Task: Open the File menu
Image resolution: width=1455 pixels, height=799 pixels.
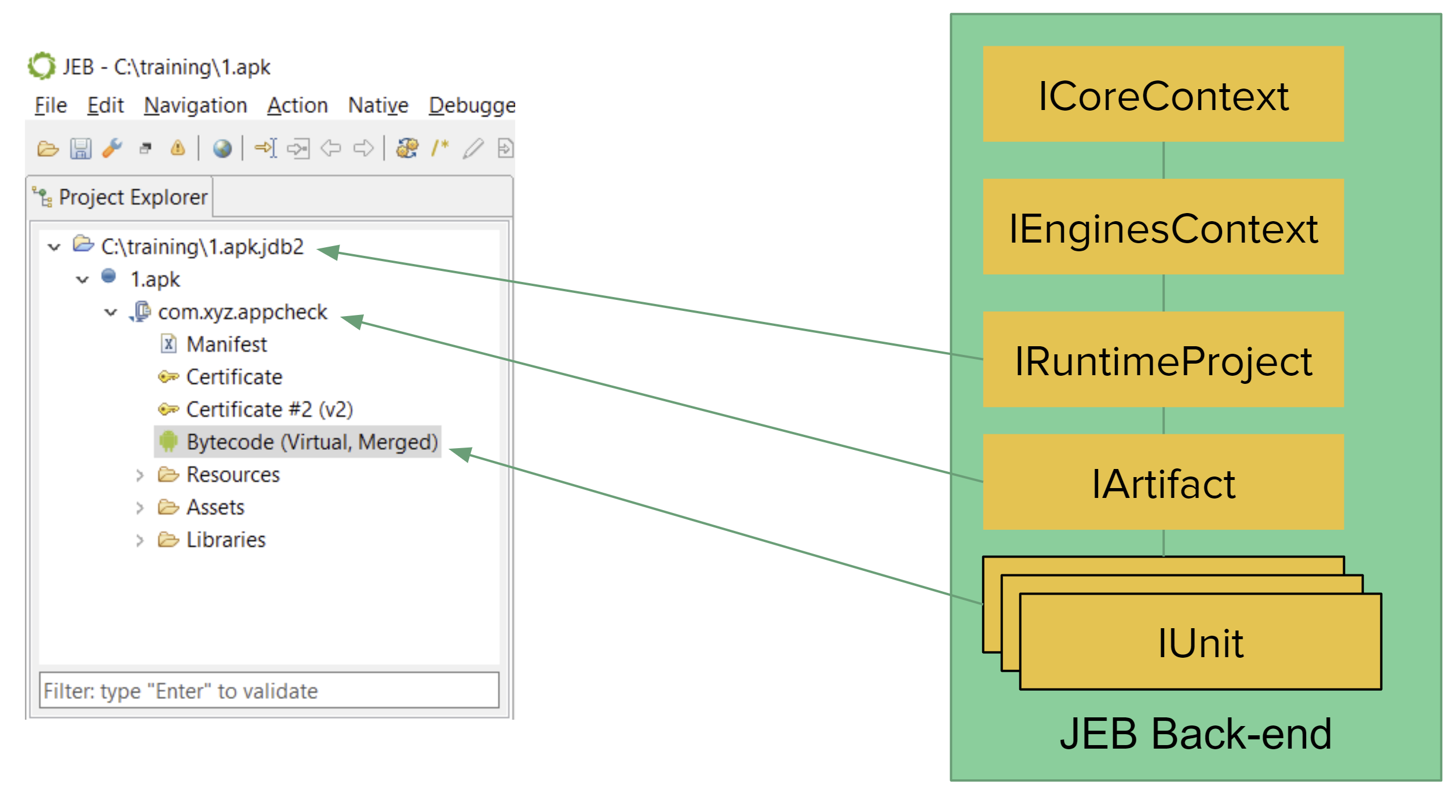Action: pyautogui.click(x=50, y=105)
